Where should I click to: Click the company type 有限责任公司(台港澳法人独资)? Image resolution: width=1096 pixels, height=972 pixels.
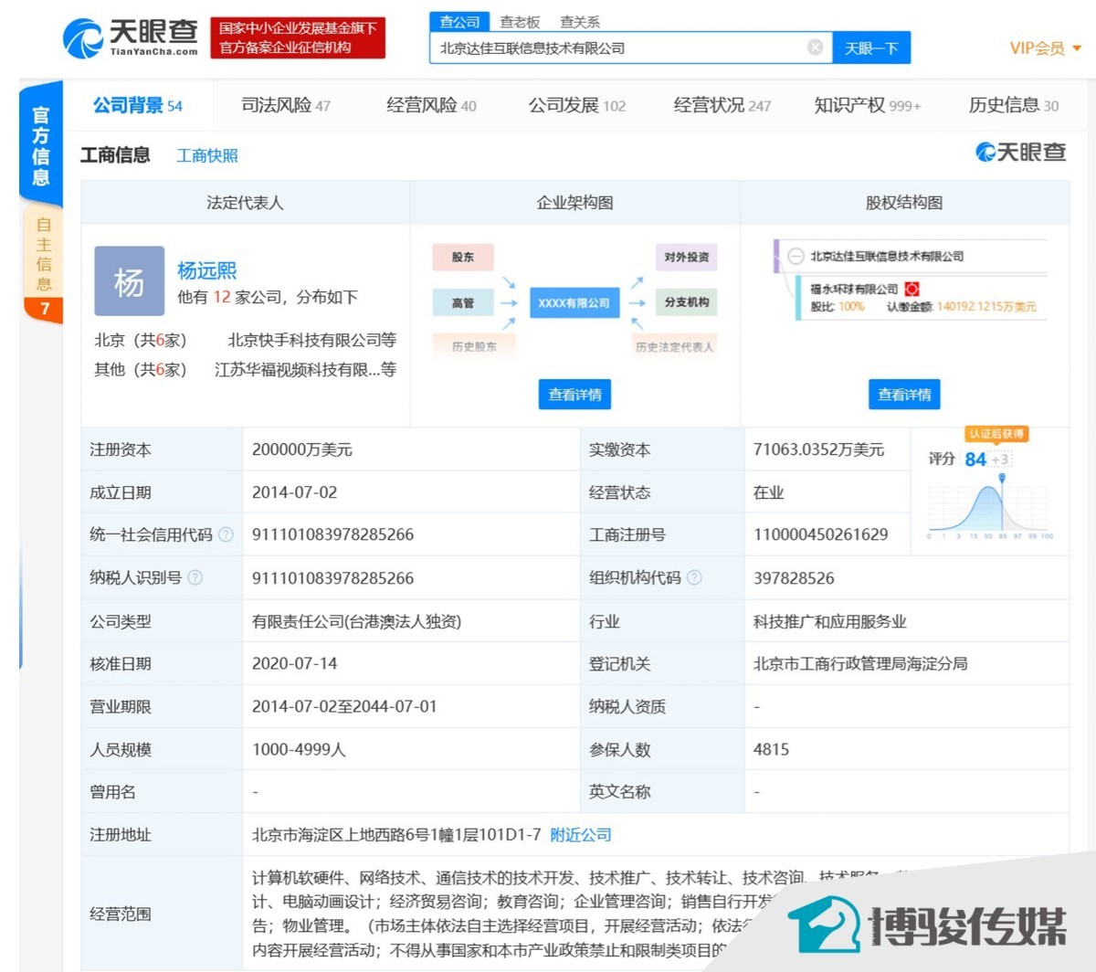point(357,621)
